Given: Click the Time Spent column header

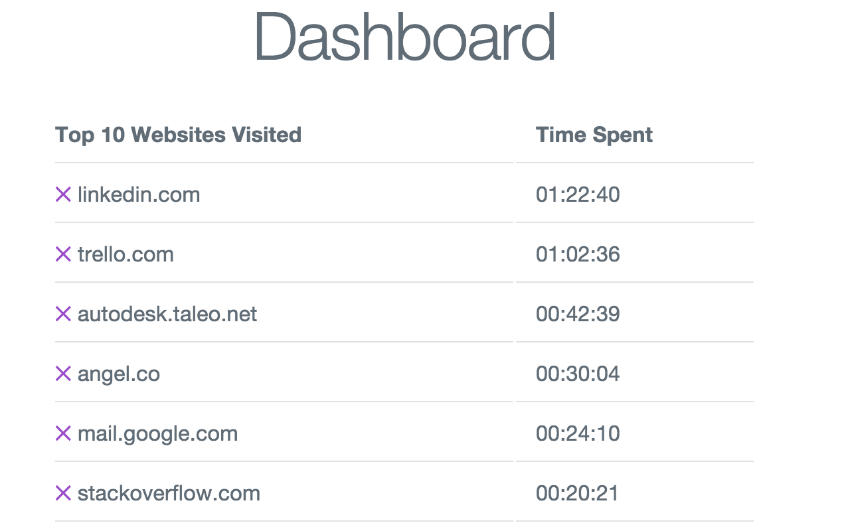Looking at the screenshot, I should coord(594,135).
